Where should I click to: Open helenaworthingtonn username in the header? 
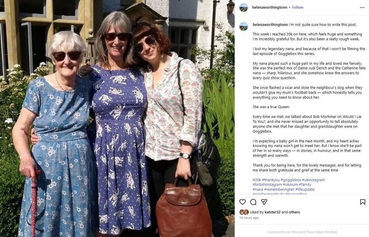270,8
